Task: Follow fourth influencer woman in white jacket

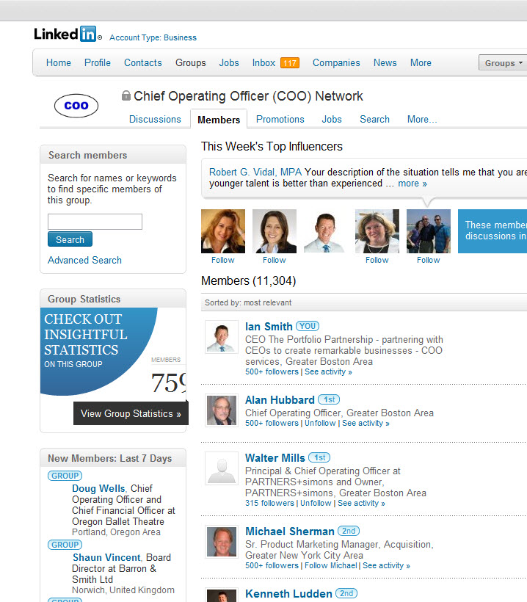Action: (x=377, y=260)
